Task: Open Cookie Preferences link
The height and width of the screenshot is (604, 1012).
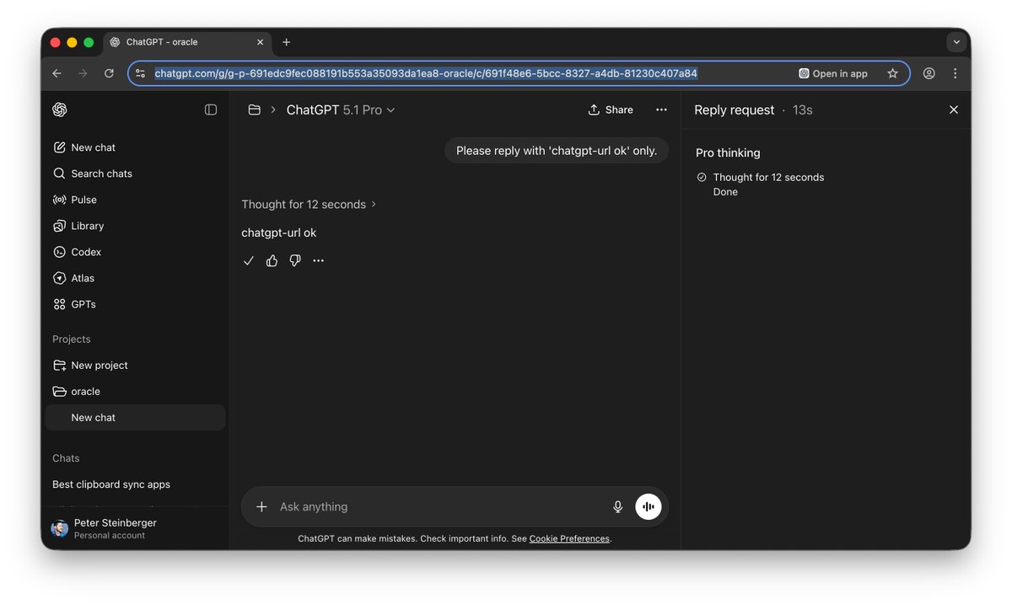Action: (569, 539)
